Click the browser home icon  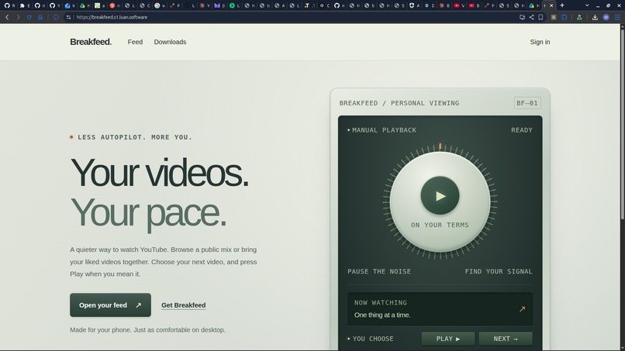point(40,17)
